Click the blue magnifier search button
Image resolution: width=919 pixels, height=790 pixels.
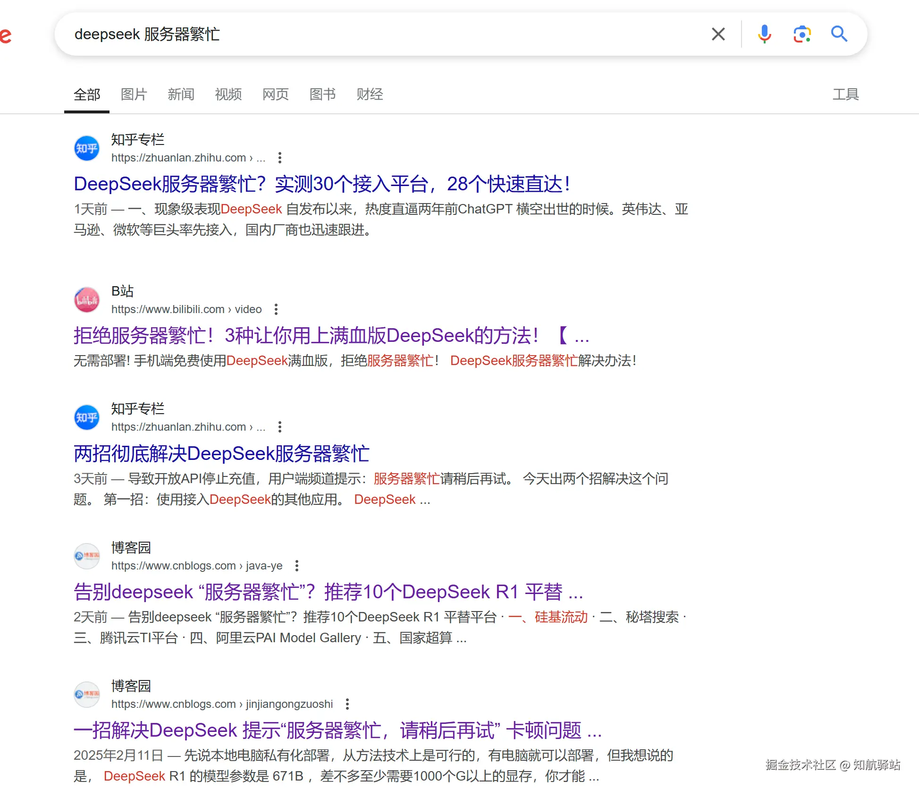[x=839, y=34]
